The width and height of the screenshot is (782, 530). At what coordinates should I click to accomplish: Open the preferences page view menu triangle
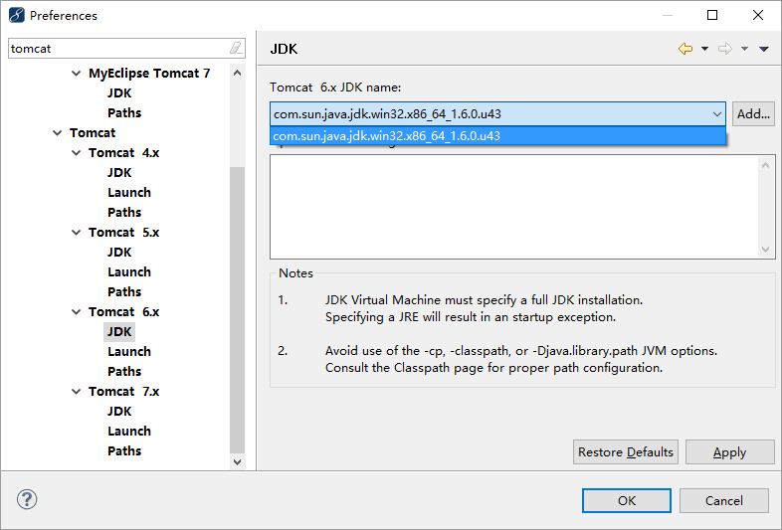click(x=763, y=49)
